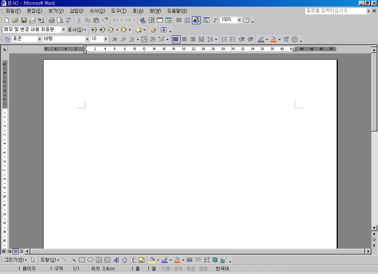378x274 pixels.
Task: Toggle numbered list
Action: [x=224, y=39]
